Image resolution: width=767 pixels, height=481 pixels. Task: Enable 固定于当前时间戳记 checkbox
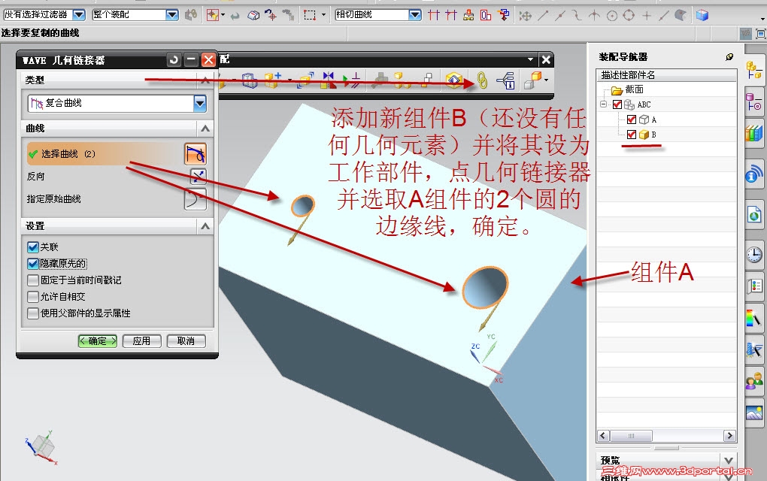click(33, 280)
